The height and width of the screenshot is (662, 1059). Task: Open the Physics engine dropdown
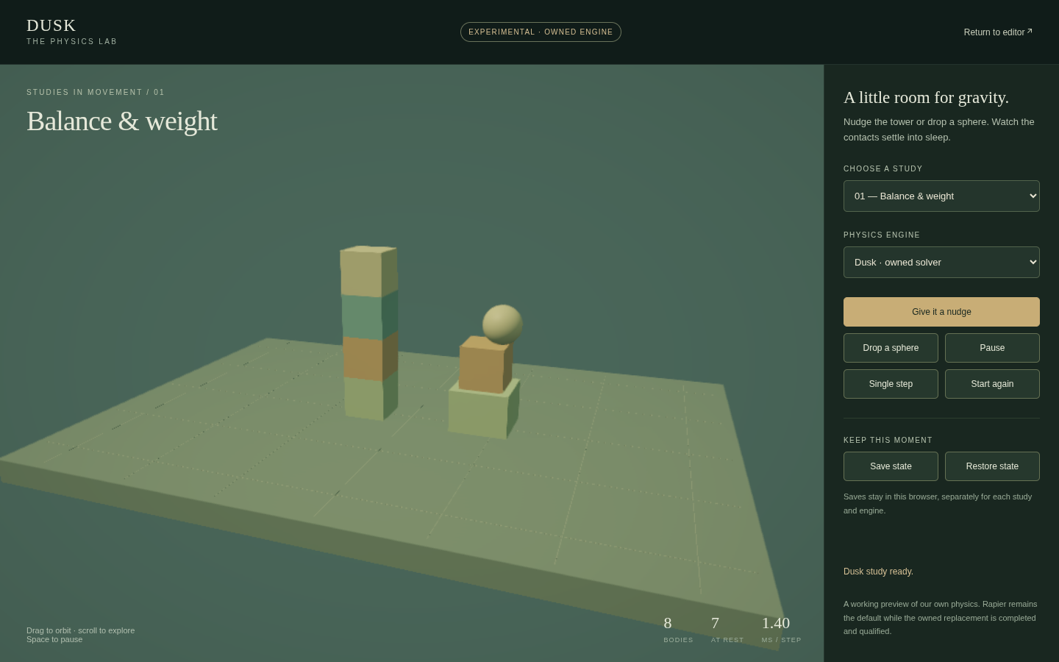coord(941,262)
